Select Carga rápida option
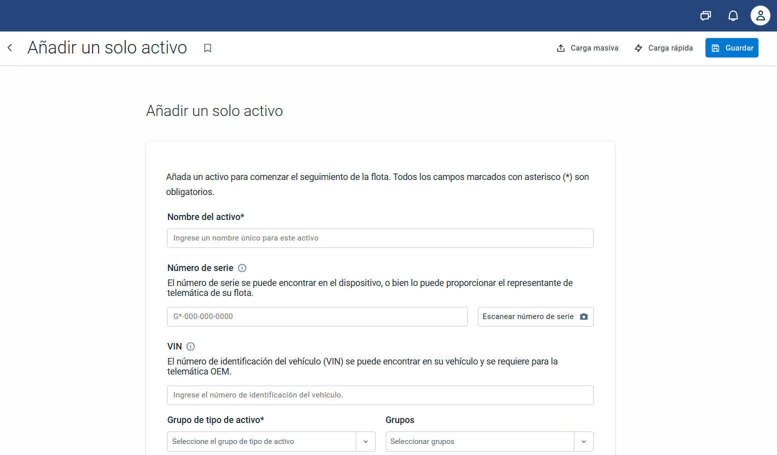 point(663,48)
